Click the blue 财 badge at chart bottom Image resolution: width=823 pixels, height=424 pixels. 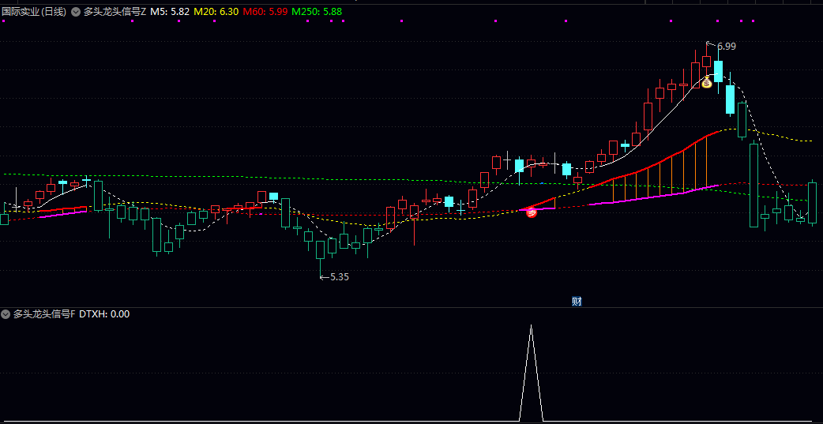[x=577, y=301]
